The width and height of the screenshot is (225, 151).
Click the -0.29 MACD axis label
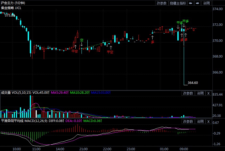pos(216,133)
